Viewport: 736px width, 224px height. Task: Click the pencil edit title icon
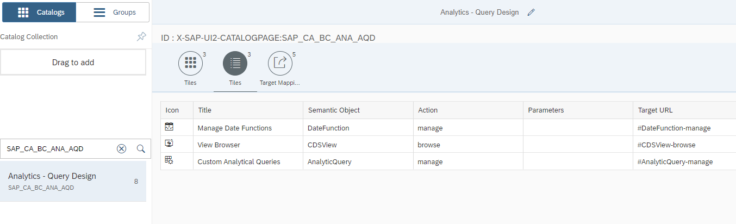(x=531, y=13)
